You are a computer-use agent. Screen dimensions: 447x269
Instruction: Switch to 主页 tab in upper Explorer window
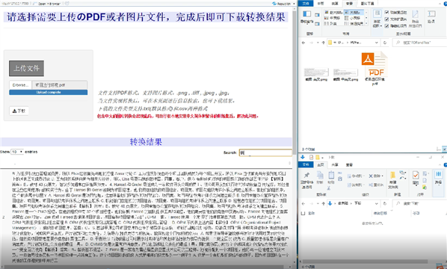point(321,4)
